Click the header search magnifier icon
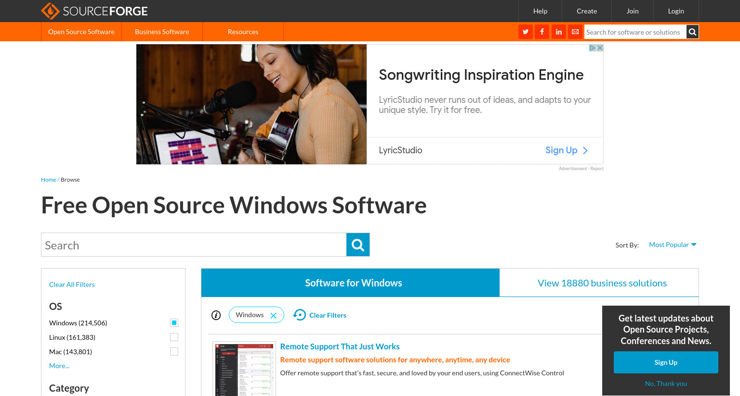Image resolution: width=740 pixels, height=396 pixels. click(x=692, y=32)
